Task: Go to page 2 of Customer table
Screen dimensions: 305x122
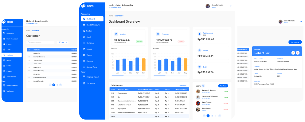Action: (x=57, y=85)
